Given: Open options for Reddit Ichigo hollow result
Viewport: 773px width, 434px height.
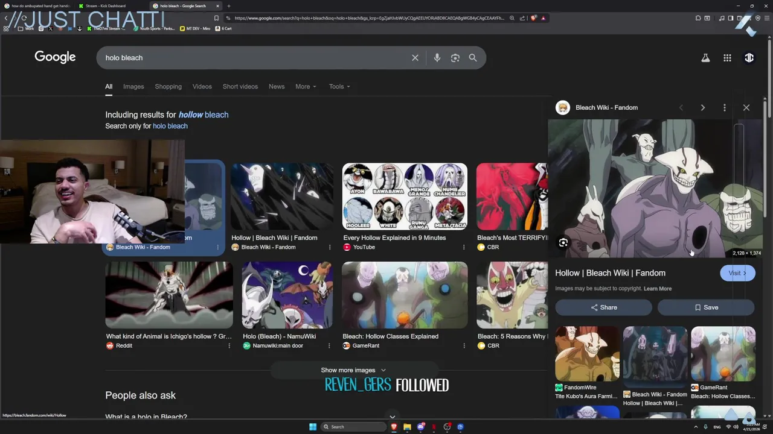Looking at the screenshot, I should point(229,346).
